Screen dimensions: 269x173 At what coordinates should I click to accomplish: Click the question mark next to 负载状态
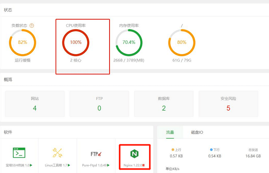[32, 26]
